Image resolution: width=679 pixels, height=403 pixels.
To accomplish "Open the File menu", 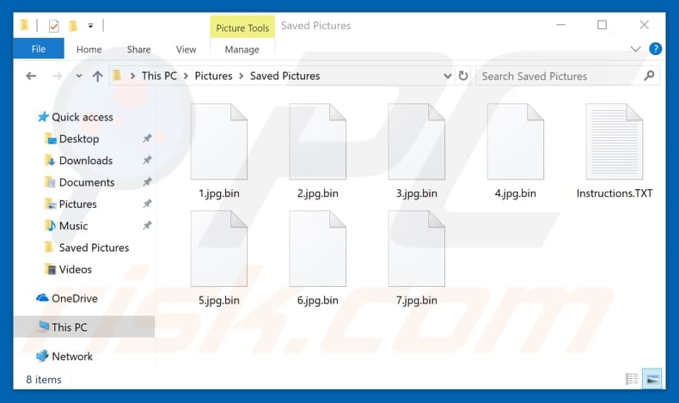I will [39, 49].
